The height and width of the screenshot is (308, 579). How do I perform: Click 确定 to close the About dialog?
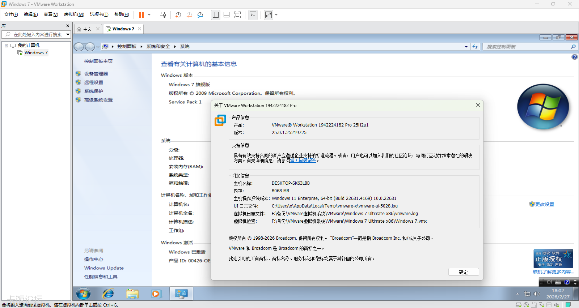(463, 272)
